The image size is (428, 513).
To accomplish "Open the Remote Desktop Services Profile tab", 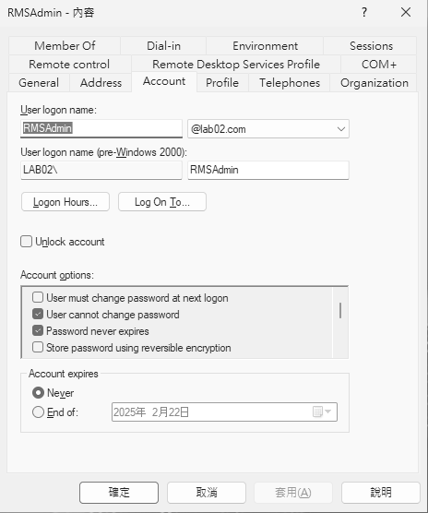I will pyautogui.click(x=236, y=65).
